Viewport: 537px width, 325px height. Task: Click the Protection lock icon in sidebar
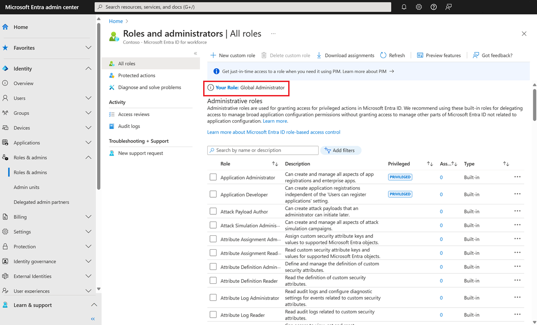click(x=5, y=247)
